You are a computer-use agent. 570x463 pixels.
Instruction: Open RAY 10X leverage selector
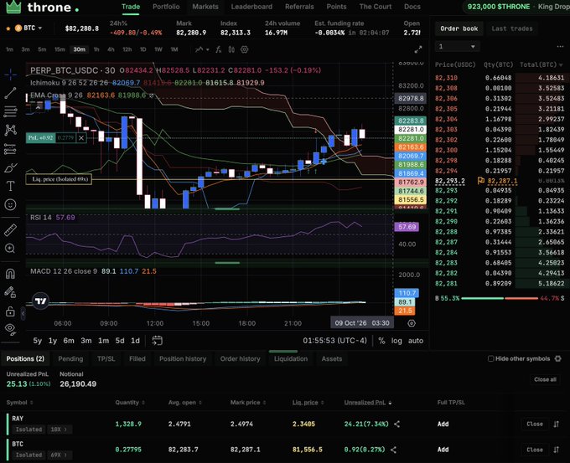point(59,430)
